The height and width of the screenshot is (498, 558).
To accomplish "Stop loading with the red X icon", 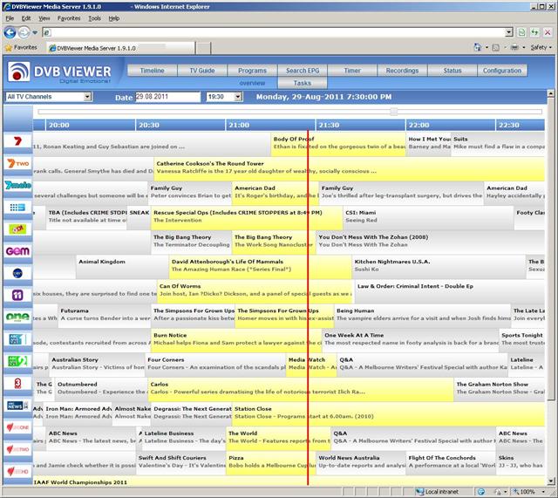I will pyautogui.click(x=548, y=32).
